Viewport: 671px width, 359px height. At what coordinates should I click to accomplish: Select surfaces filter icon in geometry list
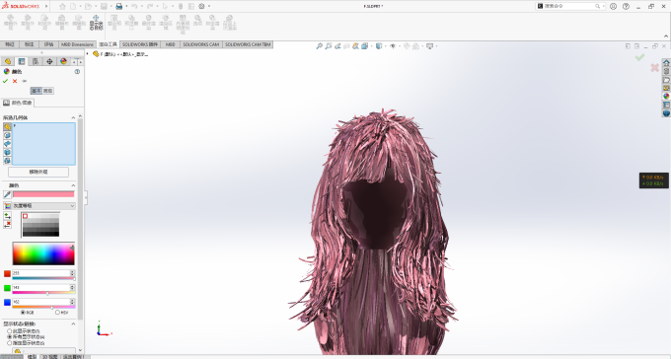(x=7, y=144)
